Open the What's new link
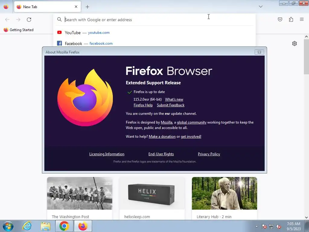This screenshot has height=232, width=309. (x=174, y=99)
